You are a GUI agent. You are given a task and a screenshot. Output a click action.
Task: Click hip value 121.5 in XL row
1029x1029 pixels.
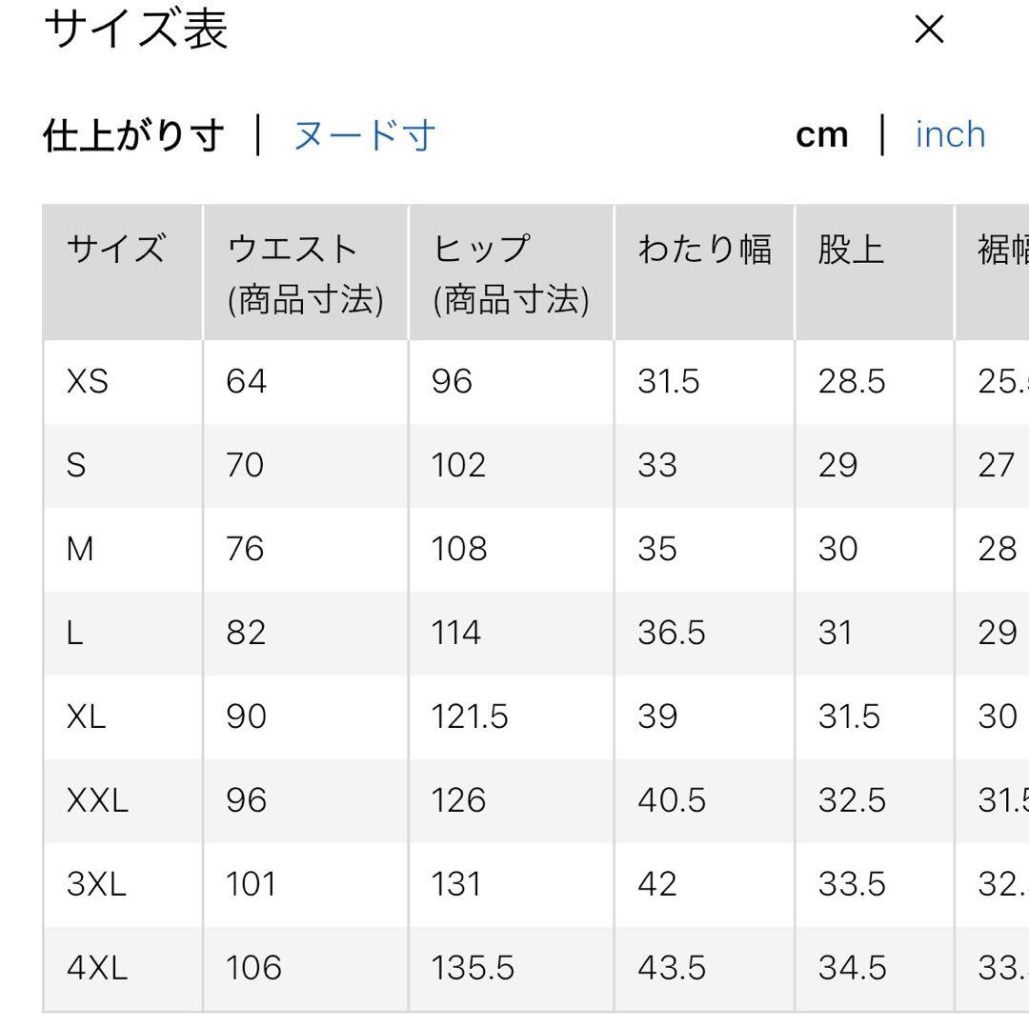click(x=469, y=716)
